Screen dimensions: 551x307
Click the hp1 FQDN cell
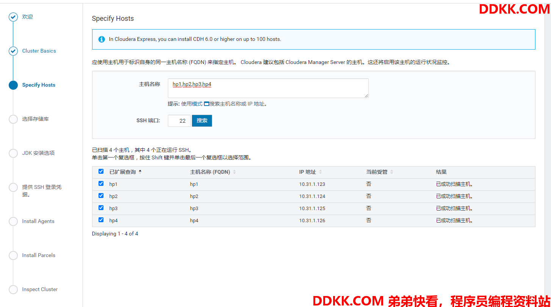coord(194,184)
